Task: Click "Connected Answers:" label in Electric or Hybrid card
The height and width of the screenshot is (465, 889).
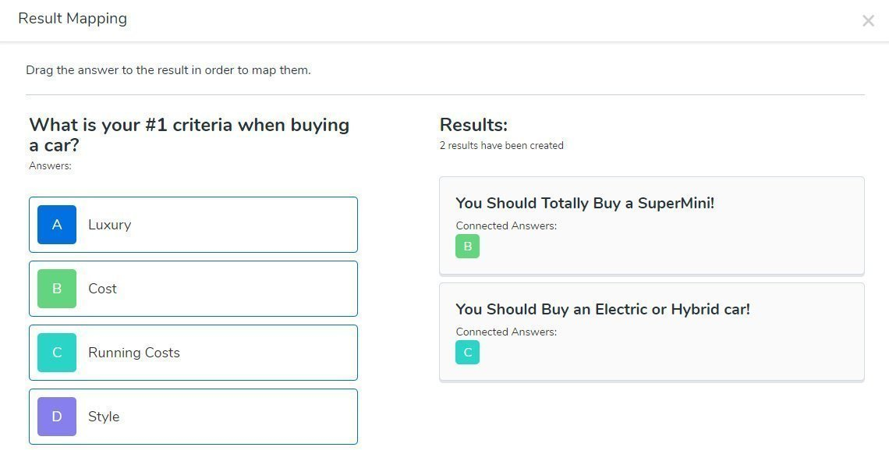Action: pyautogui.click(x=506, y=332)
